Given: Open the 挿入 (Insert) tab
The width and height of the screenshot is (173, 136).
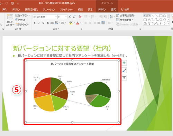Looking at the screenshot, I should pyautogui.click(x=5, y=9).
